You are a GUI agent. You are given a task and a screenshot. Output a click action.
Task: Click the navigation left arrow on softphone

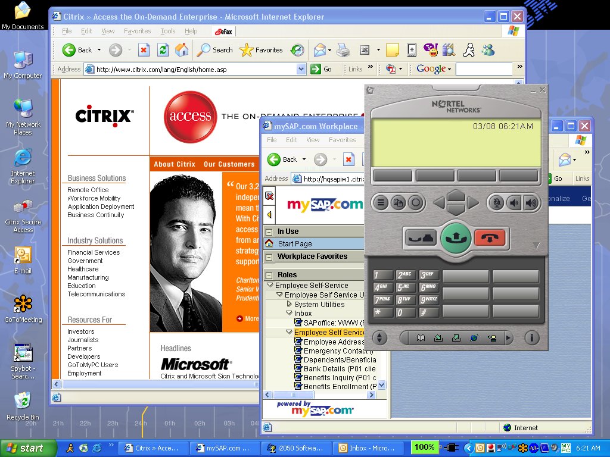pyautogui.click(x=439, y=202)
